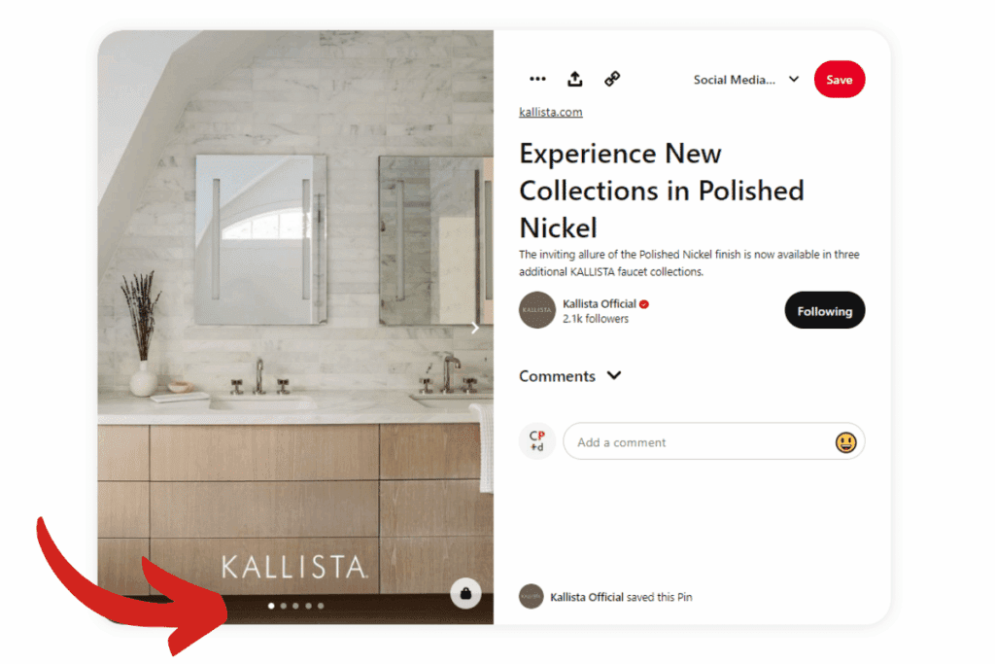Open the Social Media board dropdown
The image size is (995, 664).
[745, 80]
